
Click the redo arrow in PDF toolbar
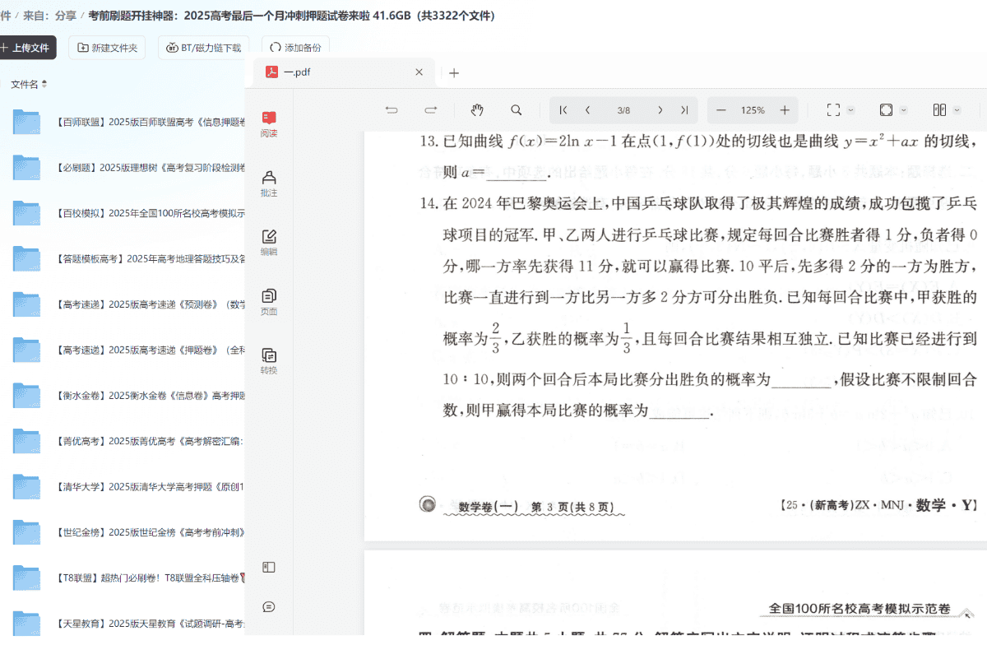(430, 110)
